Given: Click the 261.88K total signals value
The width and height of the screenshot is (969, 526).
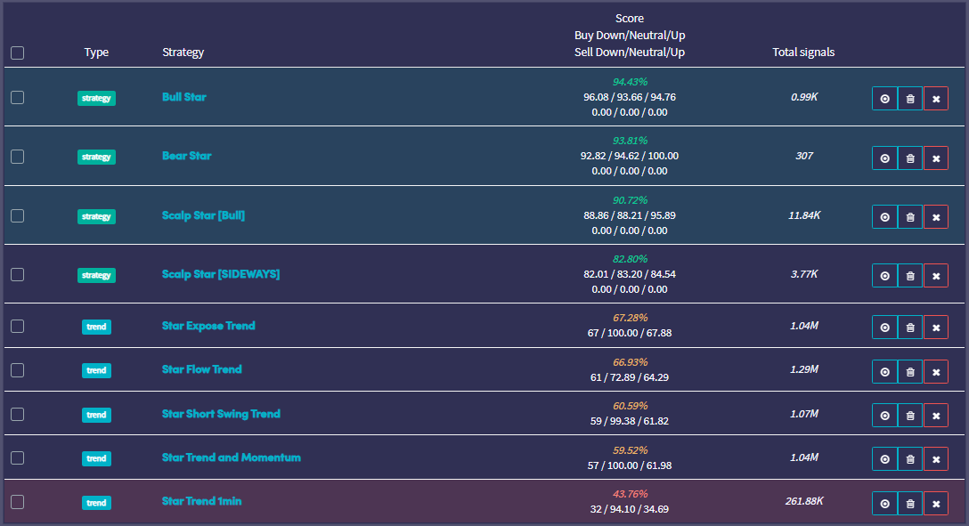Looking at the screenshot, I should [804, 501].
